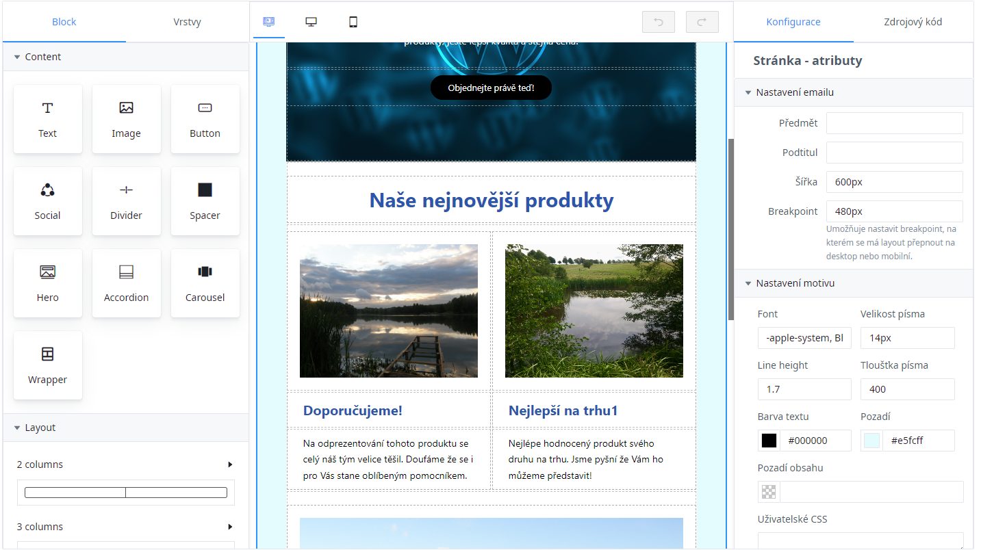Open the Pozadí light blue swatch
The height and width of the screenshot is (550, 981).
(x=871, y=441)
